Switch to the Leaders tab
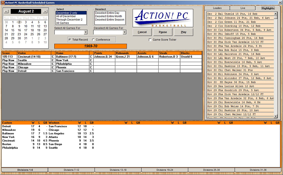 point(217,8)
